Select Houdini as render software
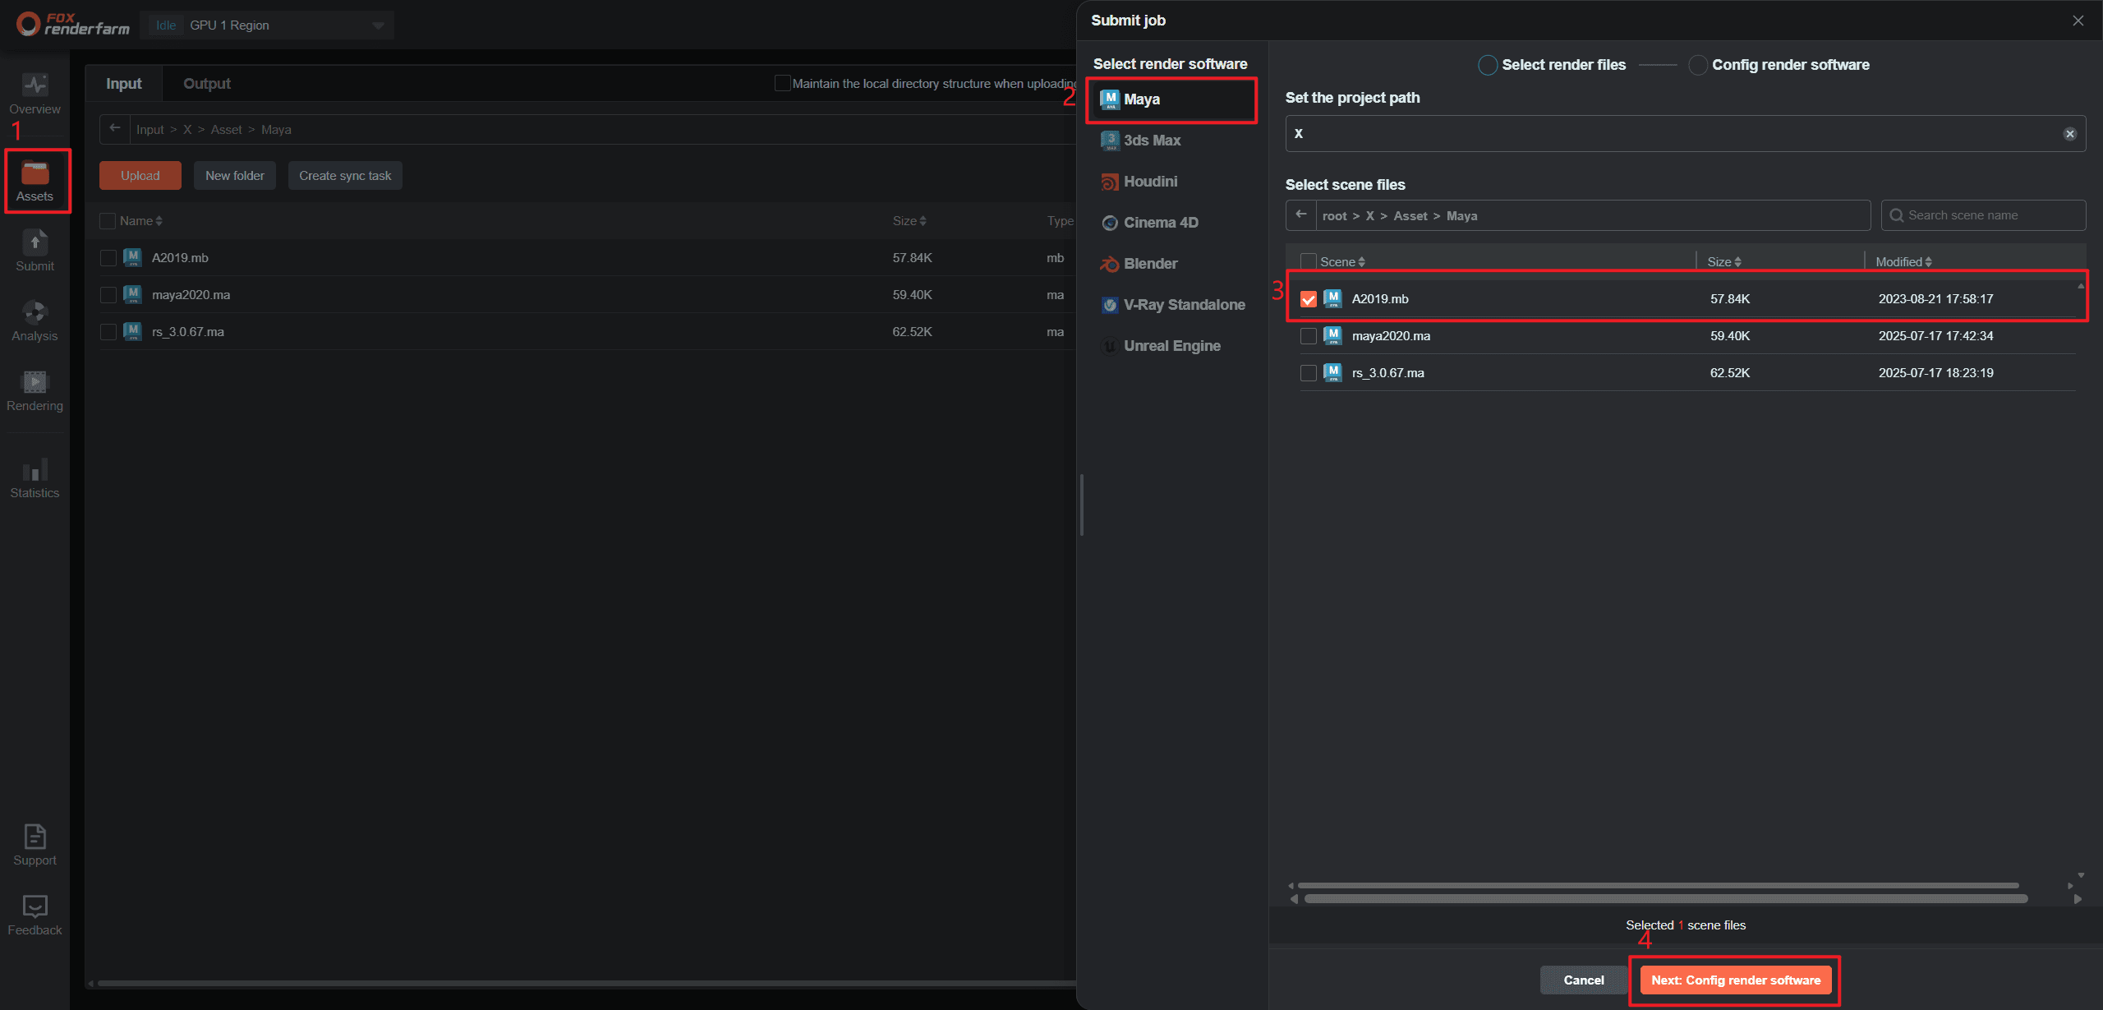Screen dimensions: 2103x1010 pos(1171,182)
